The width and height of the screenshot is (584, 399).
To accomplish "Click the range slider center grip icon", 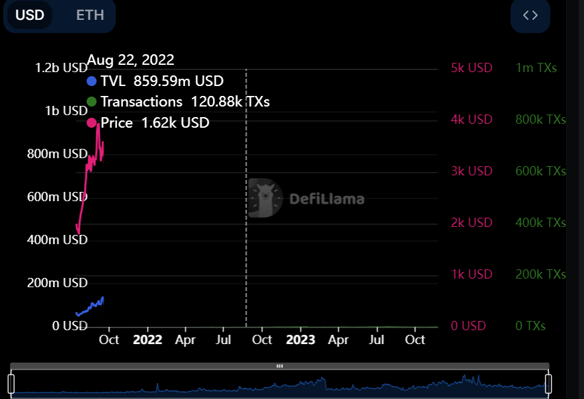I will (x=280, y=366).
